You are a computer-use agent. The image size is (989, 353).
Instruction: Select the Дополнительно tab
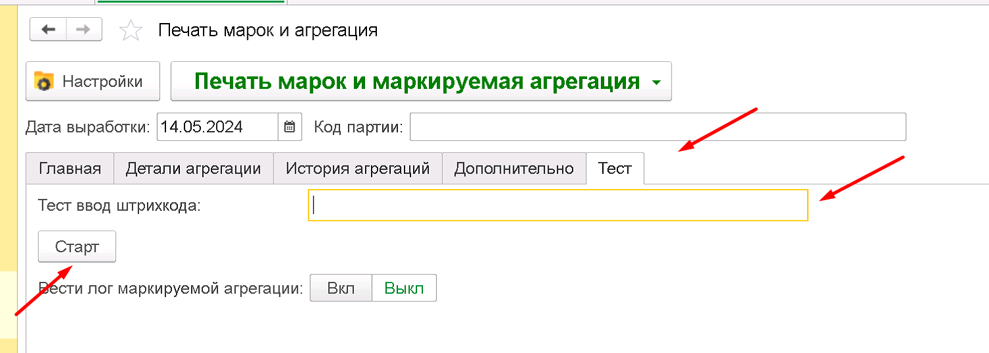coord(514,169)
